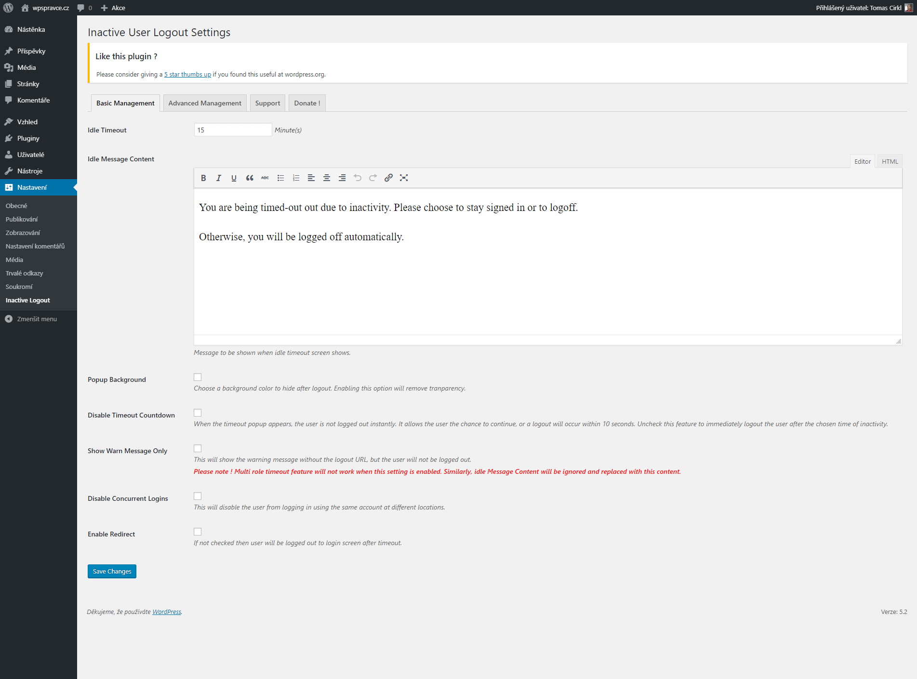This screenshot has width=917, height=679.
Task: Open the WordPress logo menu
Action: coord(8,8)
